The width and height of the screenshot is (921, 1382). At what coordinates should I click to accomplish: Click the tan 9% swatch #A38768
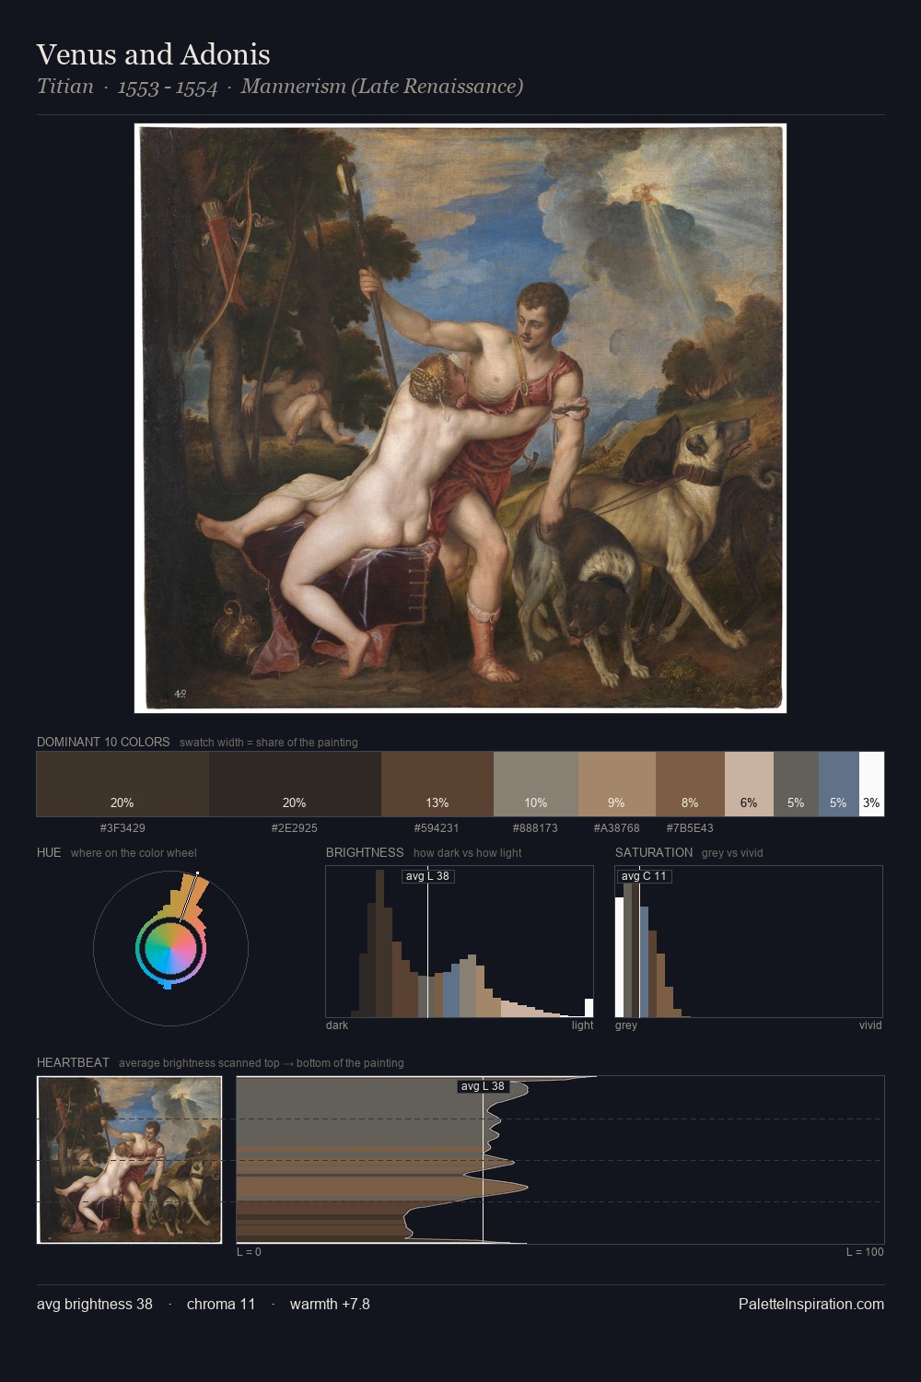click(617, 784)
